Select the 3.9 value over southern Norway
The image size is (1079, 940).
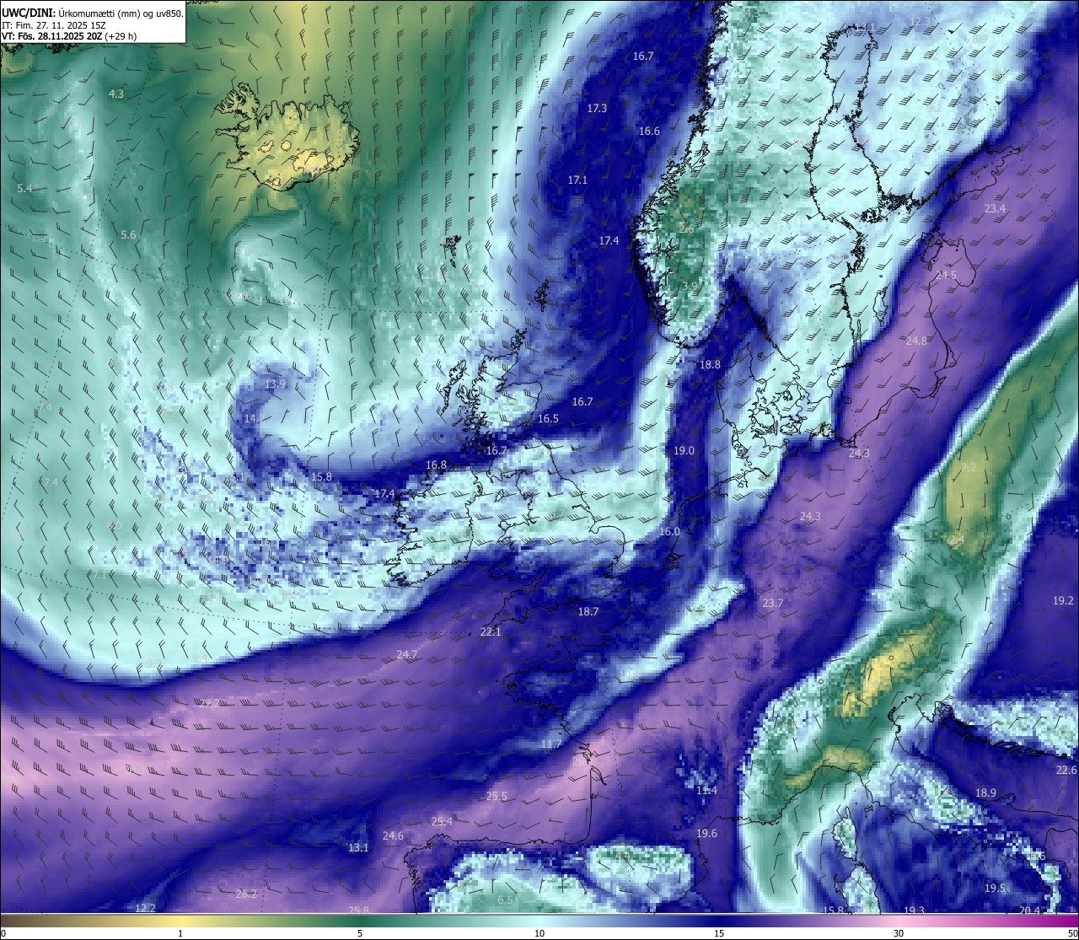pos(690,287)
